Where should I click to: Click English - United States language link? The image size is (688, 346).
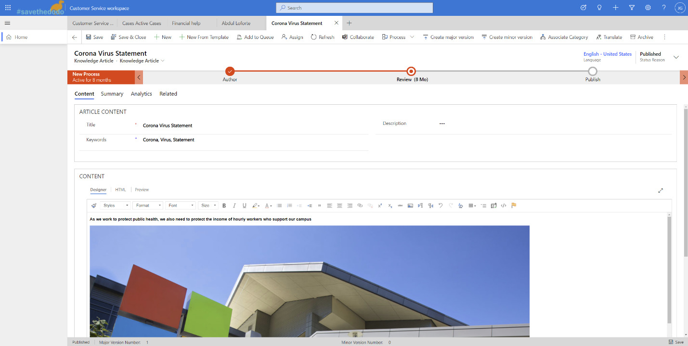click(608, 54)
